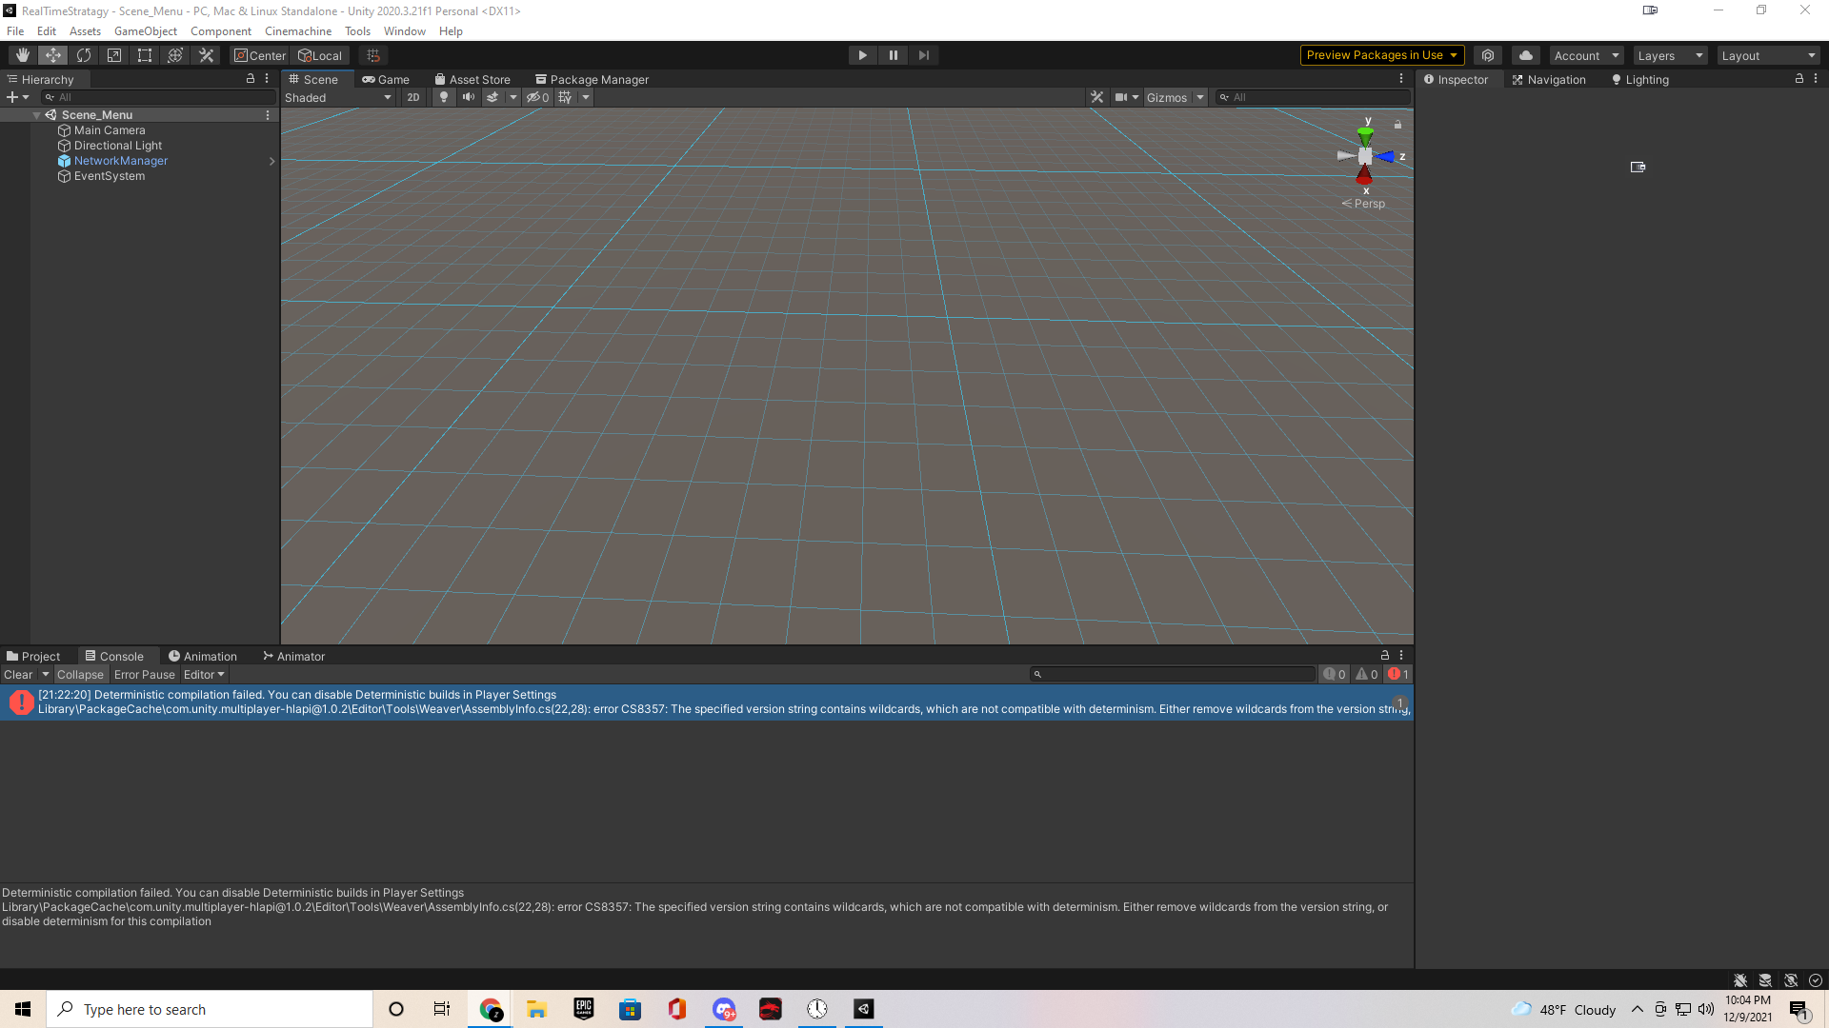
Task: Expand Preview Packages in Use dropdown
Action: (x=1381, y=55)
